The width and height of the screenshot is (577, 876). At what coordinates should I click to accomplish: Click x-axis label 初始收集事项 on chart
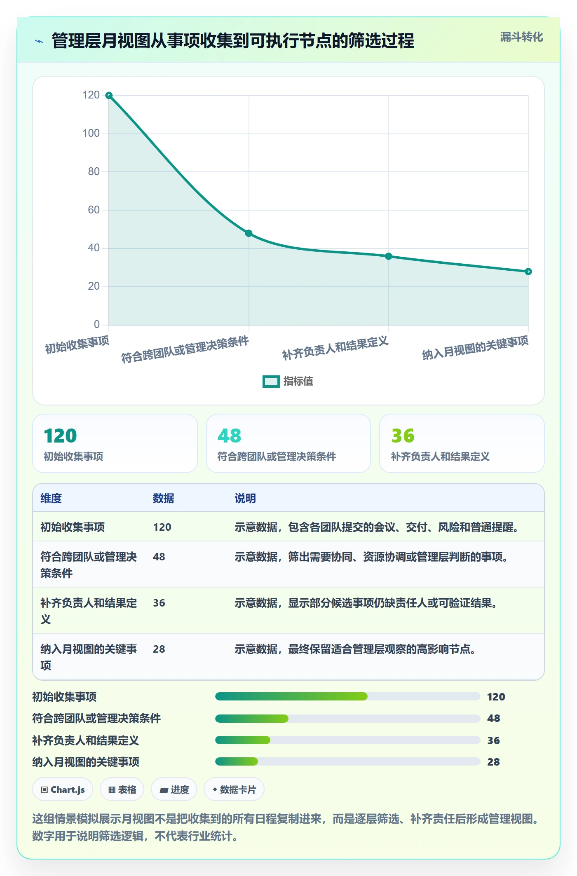(77, 344)
